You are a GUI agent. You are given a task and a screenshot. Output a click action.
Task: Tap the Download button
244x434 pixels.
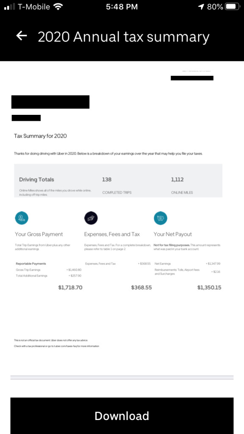[122, 416]
